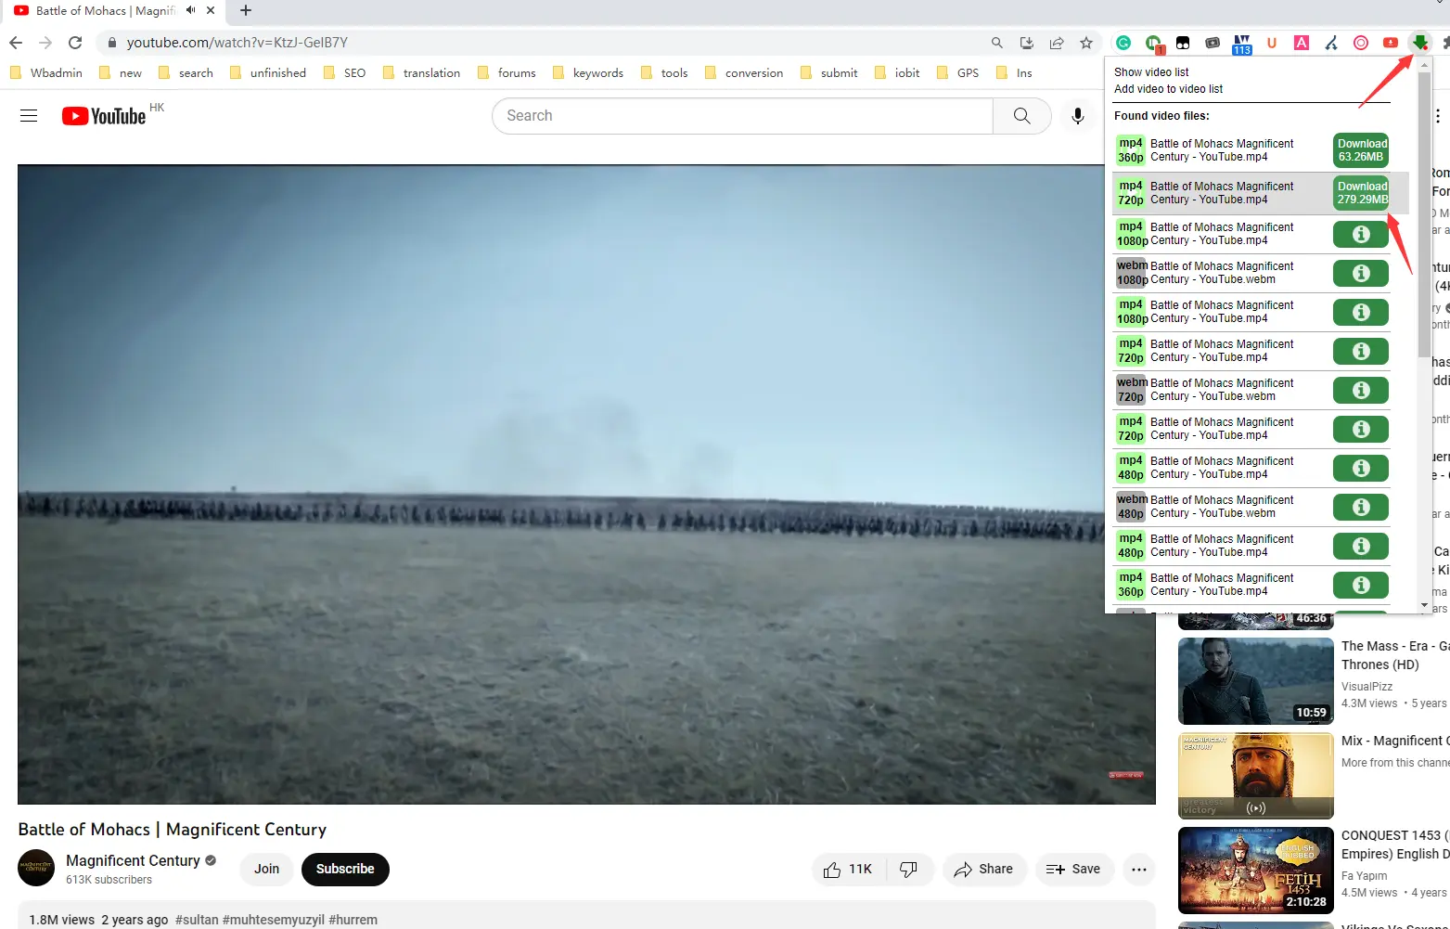Open the forums bookmarks folder
Screen dimensions: 1450x929
(507, 72)
